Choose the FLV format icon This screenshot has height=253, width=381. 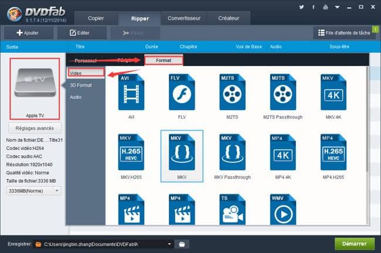click(182, 92)
